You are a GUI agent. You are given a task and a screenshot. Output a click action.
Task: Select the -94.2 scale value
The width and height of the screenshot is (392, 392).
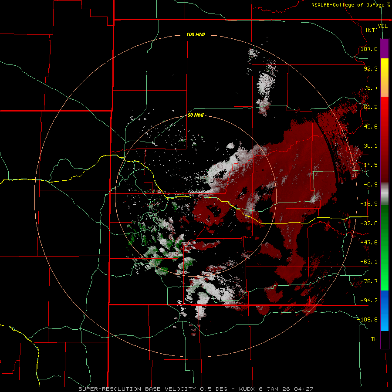coord(369,301)
